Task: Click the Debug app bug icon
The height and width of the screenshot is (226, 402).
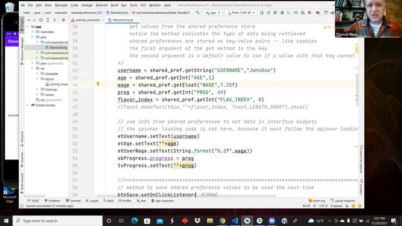Action: click(282, 13)
